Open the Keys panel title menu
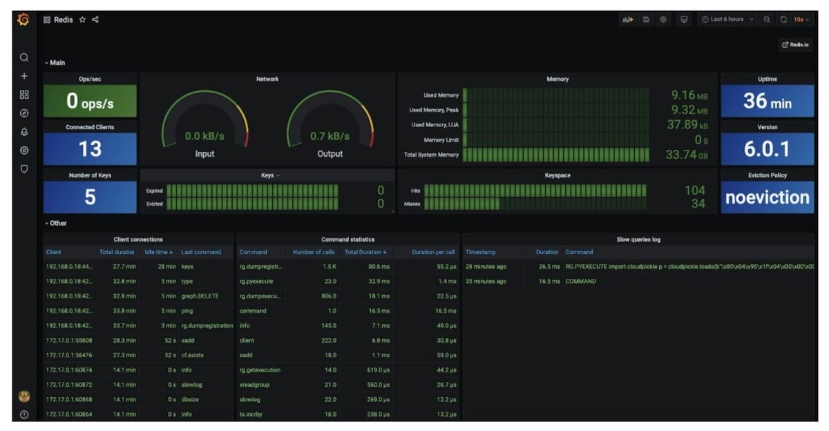Image resolution: width=829 pixels, height=431 pixels. (x=267, y=175)
